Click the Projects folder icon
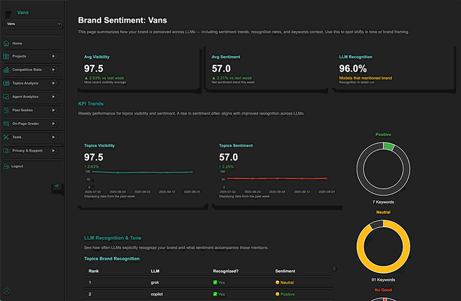The image size is (461, 301). [7, 56]
